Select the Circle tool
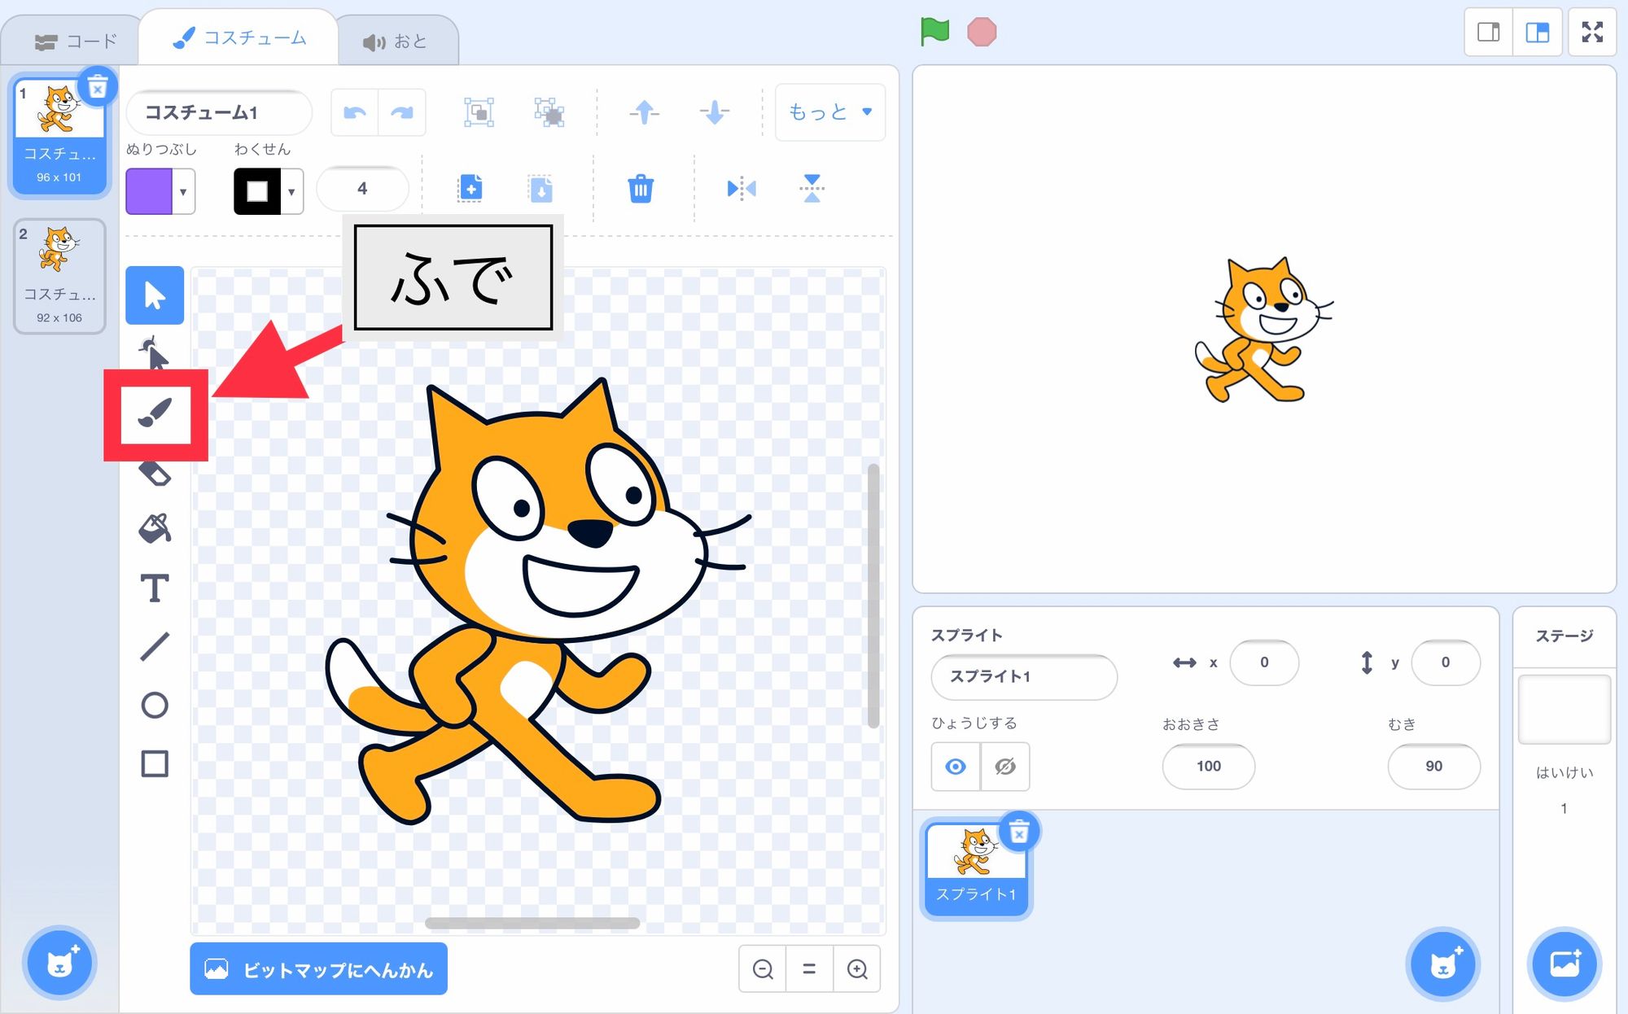The image size is (1628, 1014). click(155, 705)
